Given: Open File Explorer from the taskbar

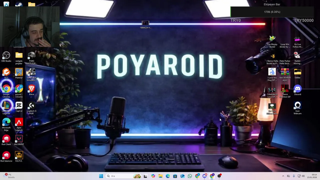Looking at the screenshot, I should [x=160, y=176].
